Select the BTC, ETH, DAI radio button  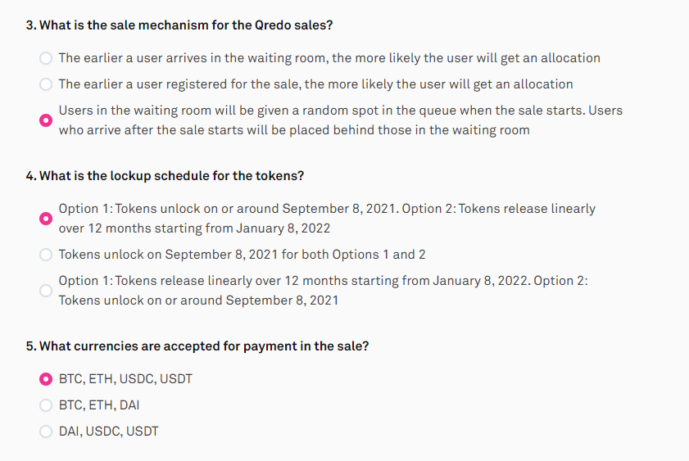47,405
